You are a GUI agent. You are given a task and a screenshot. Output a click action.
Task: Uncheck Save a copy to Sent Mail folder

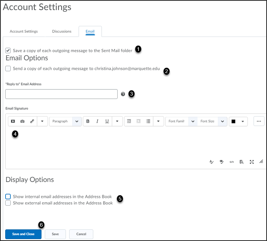coord(8,51)
